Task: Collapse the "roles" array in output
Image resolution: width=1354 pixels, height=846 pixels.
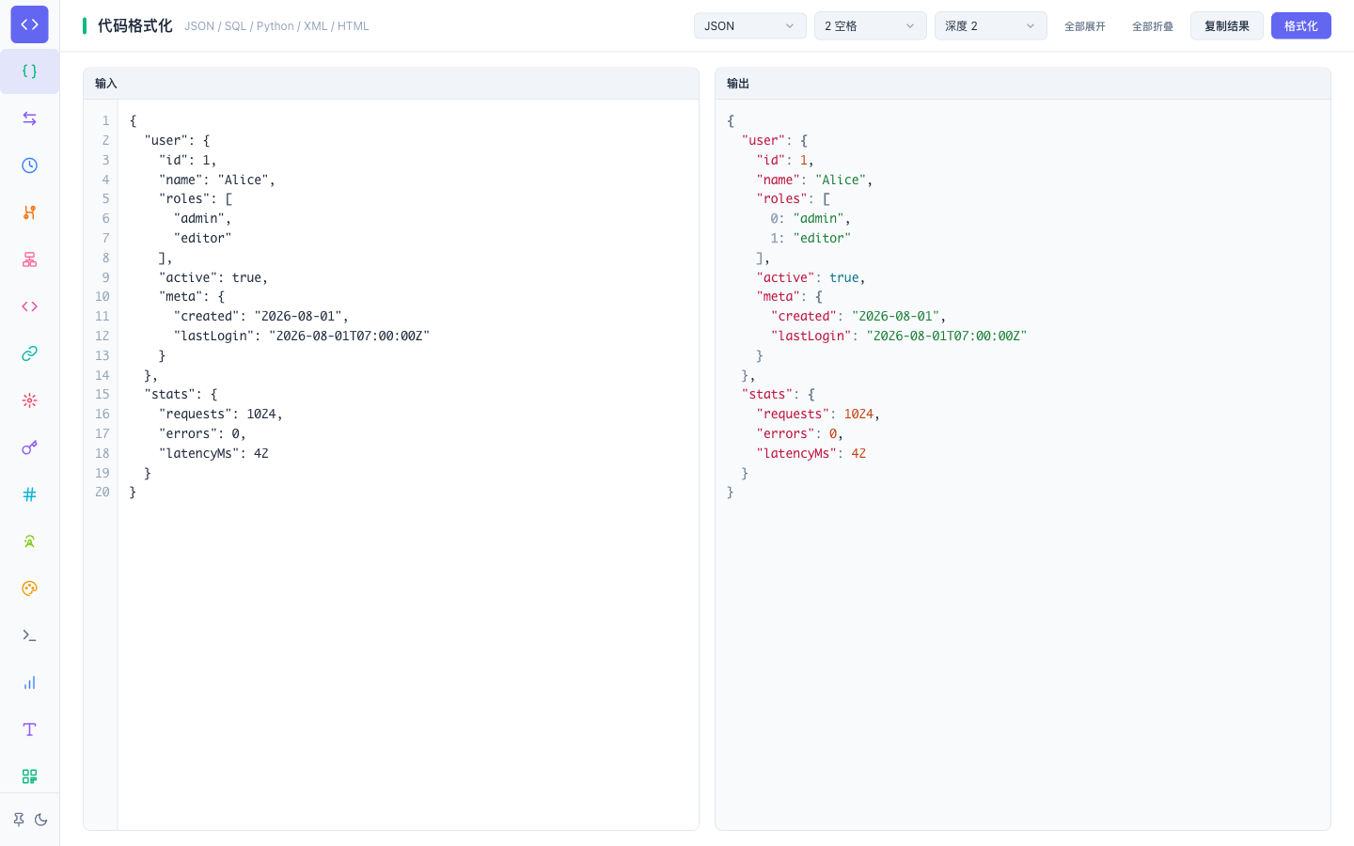Action: click(827, 199)
